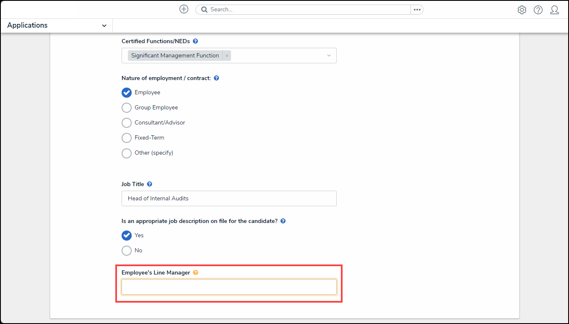Click help icon beside Certified Functions/NEDs
569x324 pixels.
pos(195,41)
